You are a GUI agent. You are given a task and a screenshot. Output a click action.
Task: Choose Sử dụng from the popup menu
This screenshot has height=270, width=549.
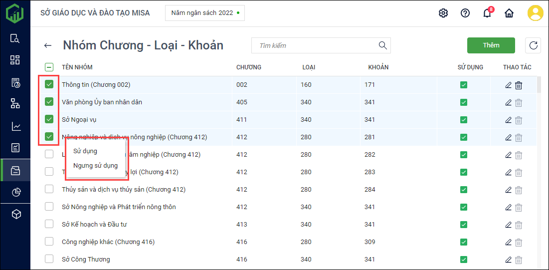pos(85,151)
